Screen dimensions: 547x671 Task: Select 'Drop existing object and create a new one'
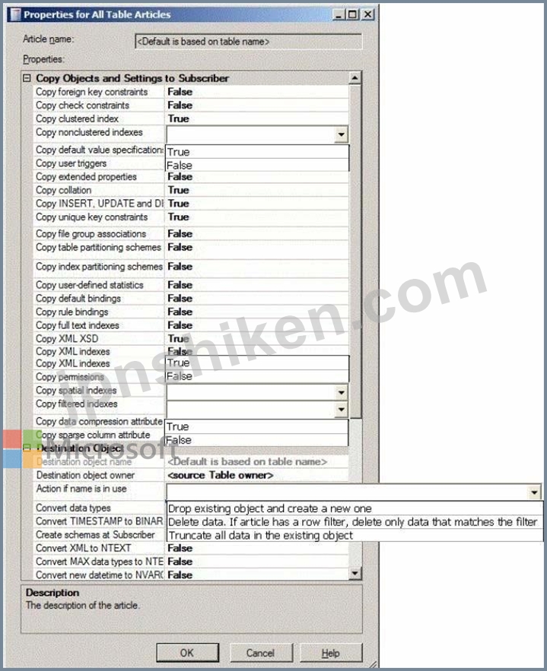(355, 508)
